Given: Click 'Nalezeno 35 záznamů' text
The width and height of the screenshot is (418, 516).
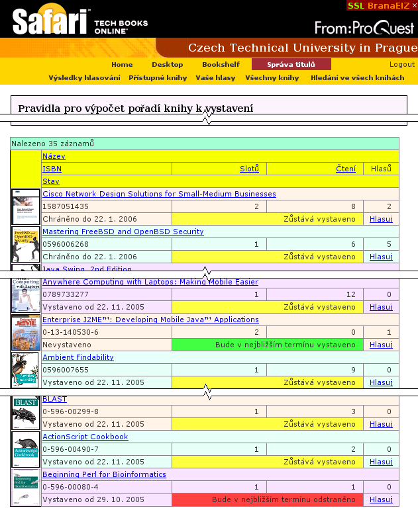Looking at the screenshot, I should (x=53, y=144).
